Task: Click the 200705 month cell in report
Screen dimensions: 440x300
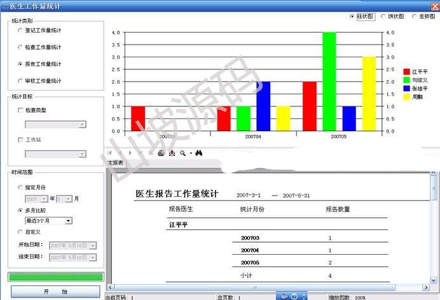Action: [250, 262]
